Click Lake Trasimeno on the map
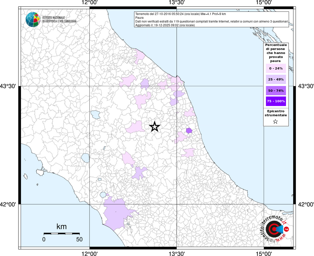 point(95,114)
